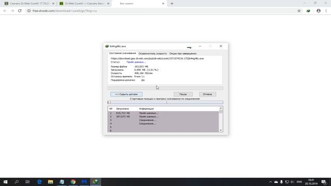331x186 pixels.
Task: Switch to Google Chrome in taskbar
Action: pos(73,182)
